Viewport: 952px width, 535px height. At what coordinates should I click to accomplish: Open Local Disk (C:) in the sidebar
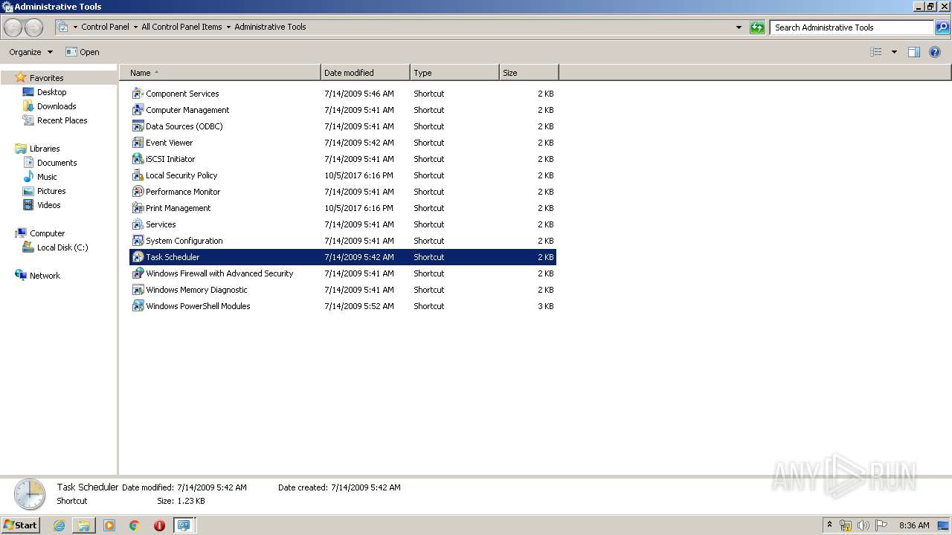[x=62, y=247]
